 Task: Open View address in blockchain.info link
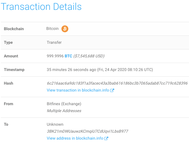point(75,138)
